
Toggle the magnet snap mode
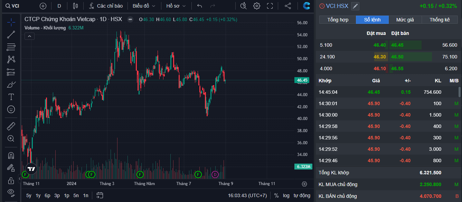click(x=11, y=155)
